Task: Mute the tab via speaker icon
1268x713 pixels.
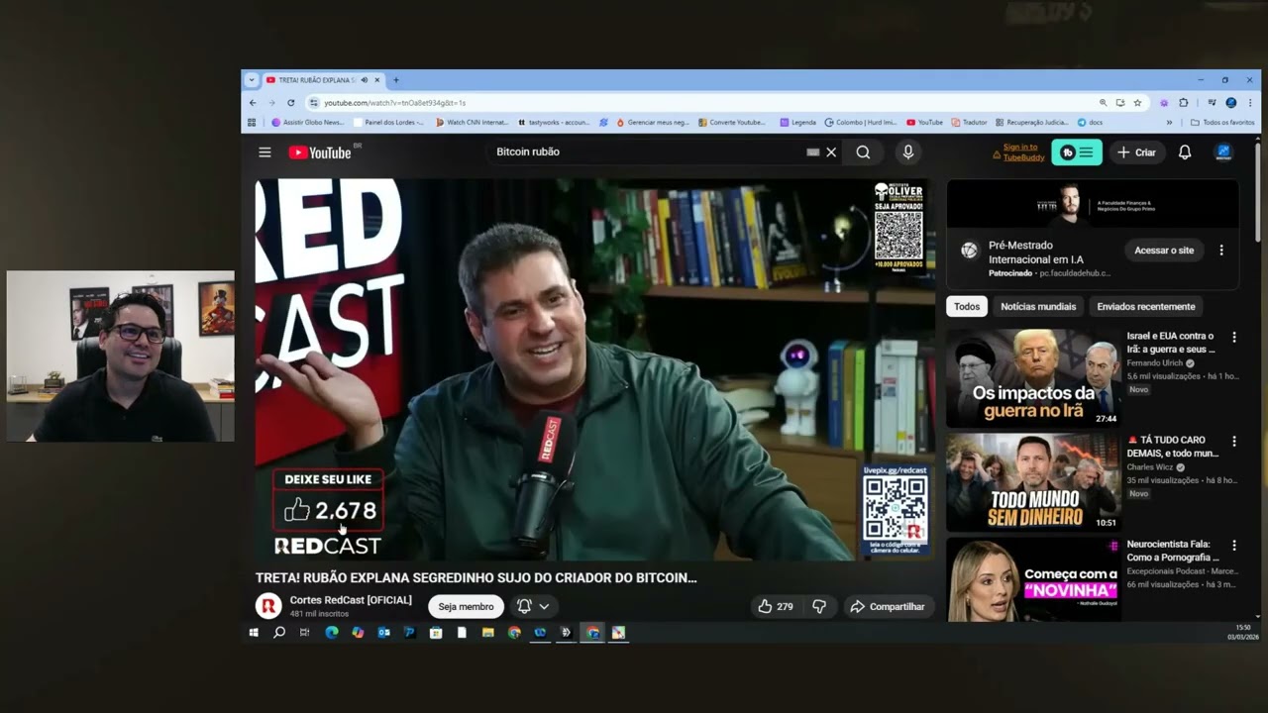Action: point(365,80)
